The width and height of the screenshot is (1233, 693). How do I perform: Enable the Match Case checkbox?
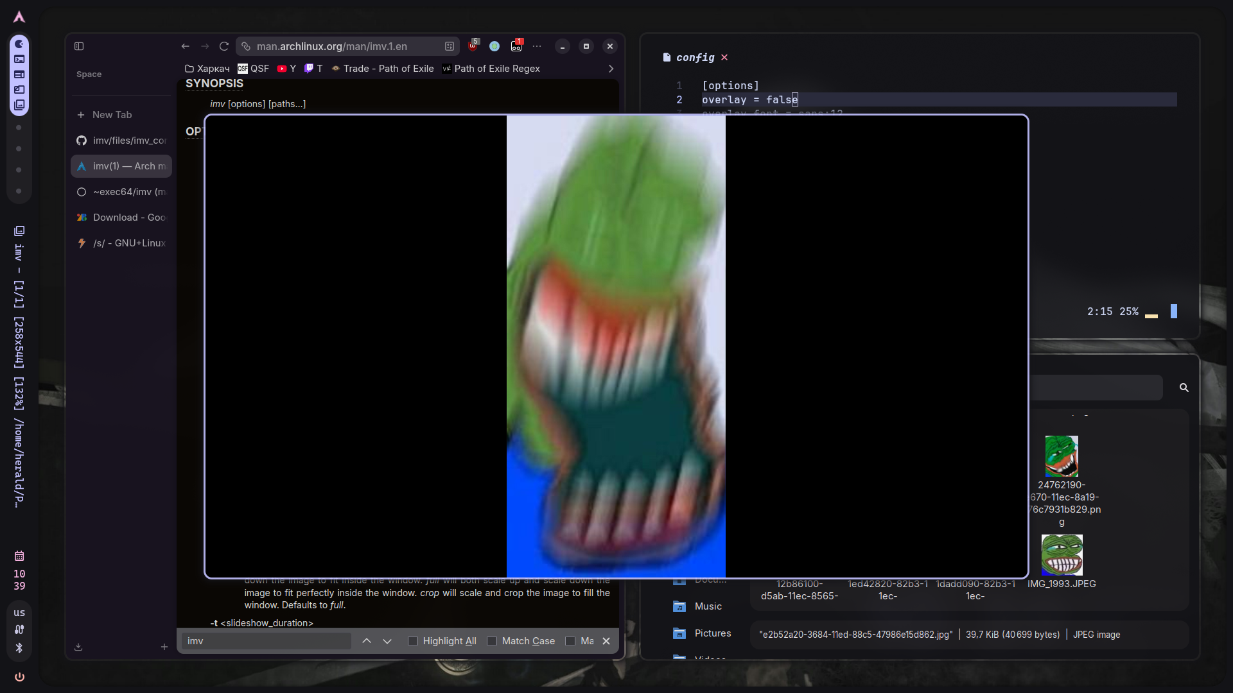click(492, 641)
